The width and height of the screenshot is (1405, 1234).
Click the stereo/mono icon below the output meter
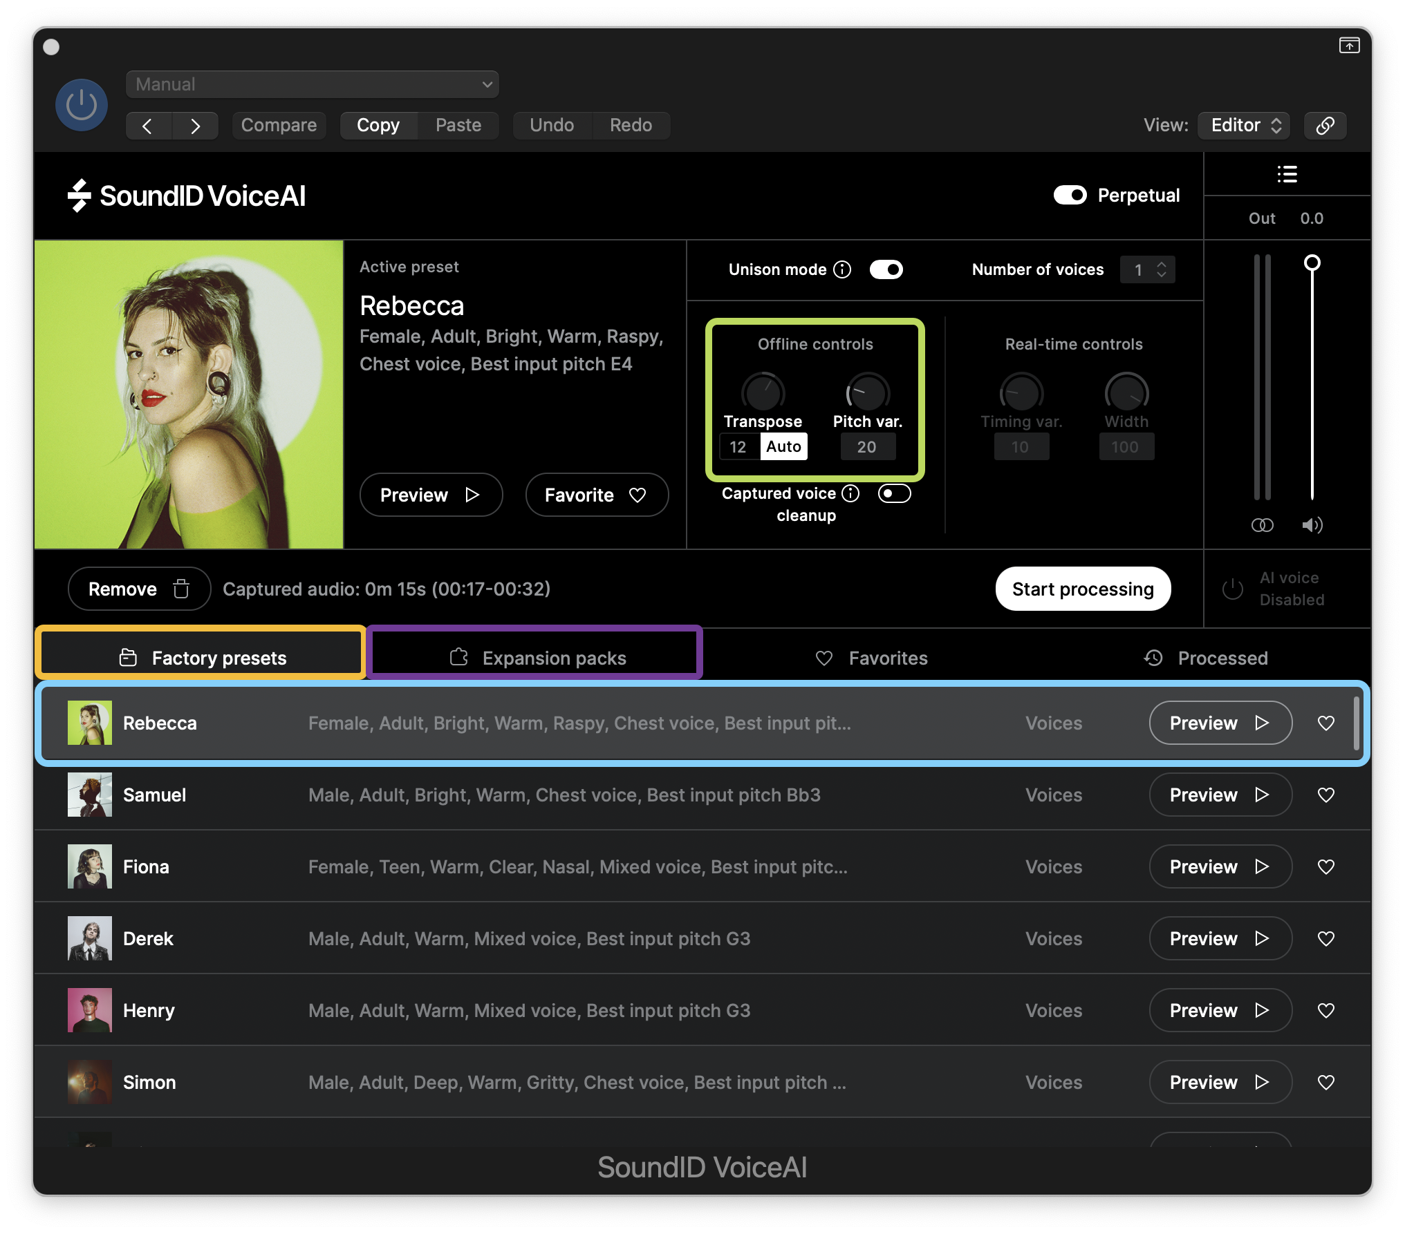[1263, 525]
